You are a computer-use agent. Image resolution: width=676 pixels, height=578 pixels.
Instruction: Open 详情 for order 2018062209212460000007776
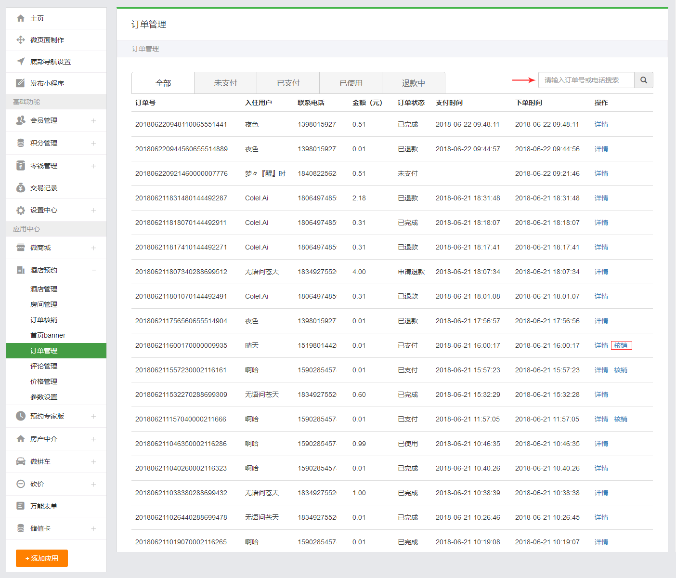click(x=601, y=173)
